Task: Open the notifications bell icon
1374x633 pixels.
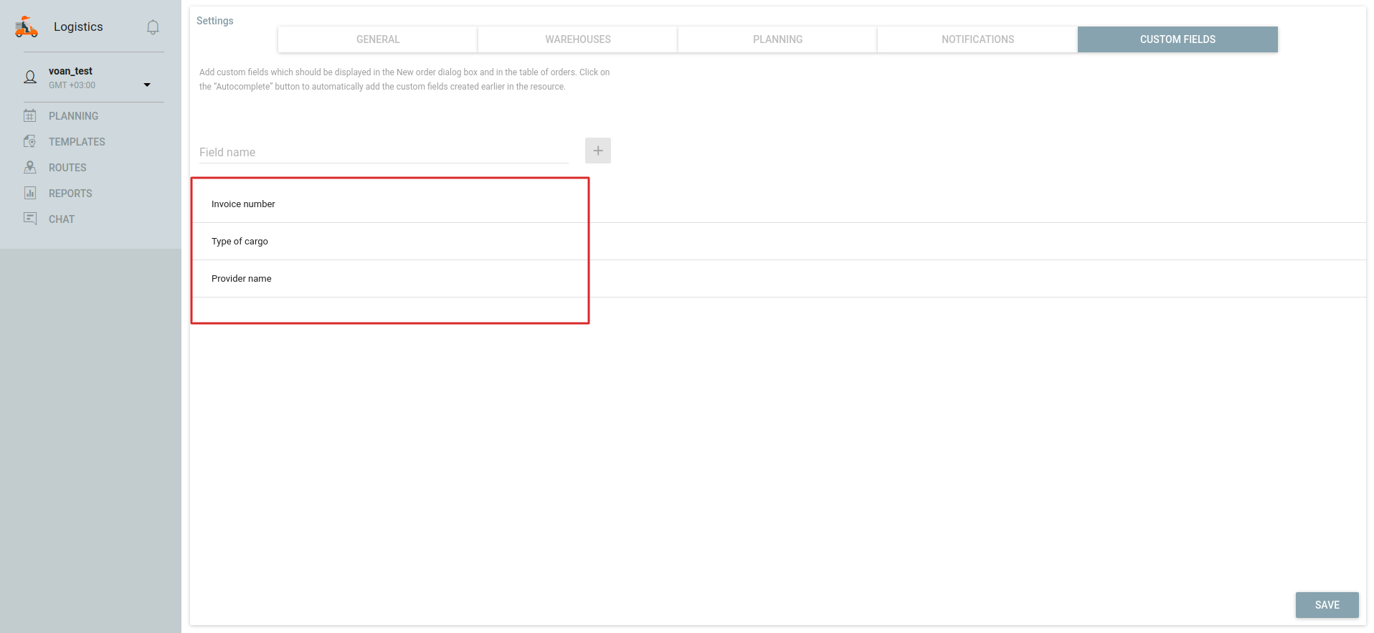Action: coord(153,27)
